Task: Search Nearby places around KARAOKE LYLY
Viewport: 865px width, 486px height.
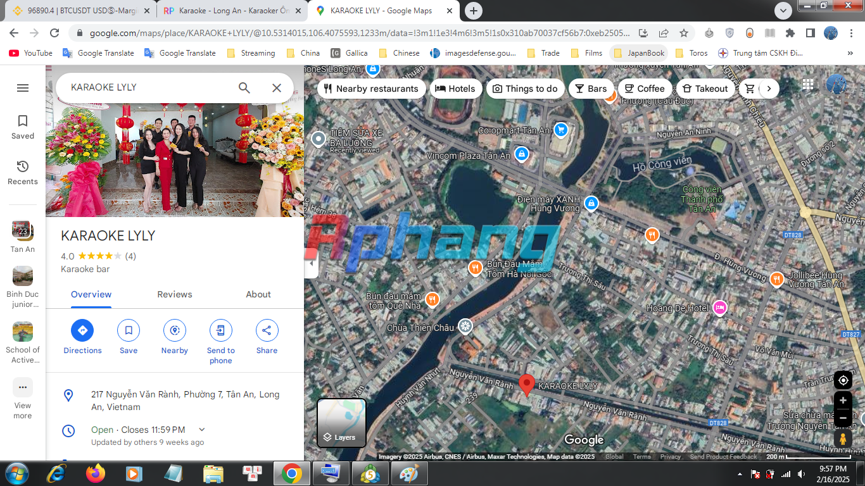Action: [x=175, y=337]
